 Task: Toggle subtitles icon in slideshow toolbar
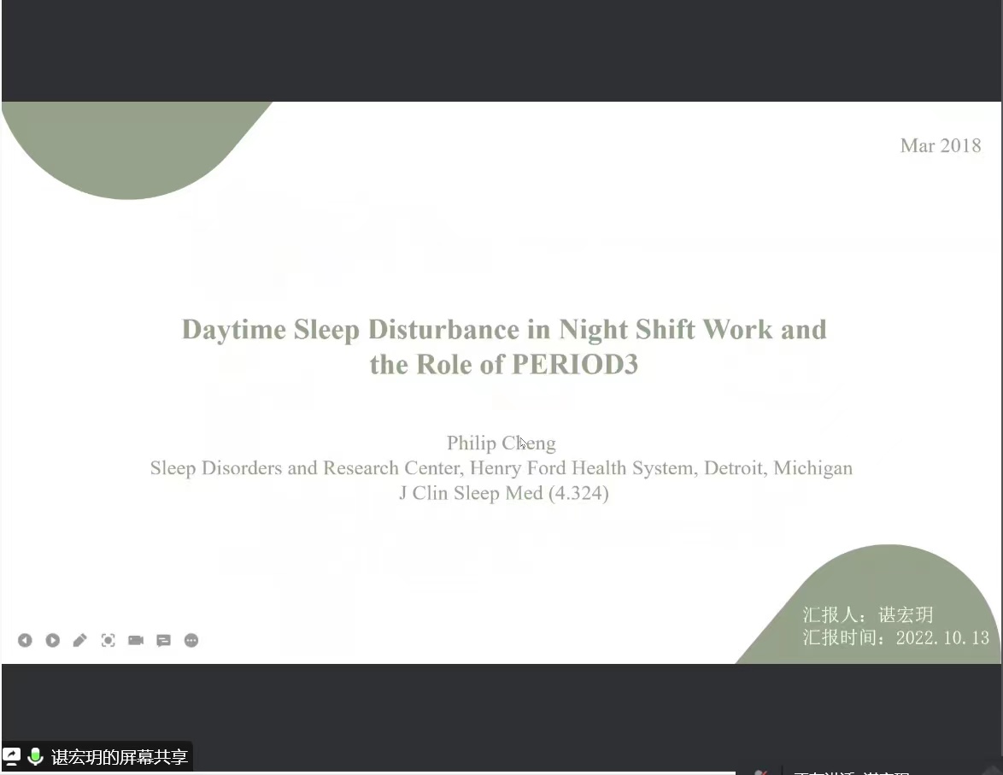coord(163,640)
